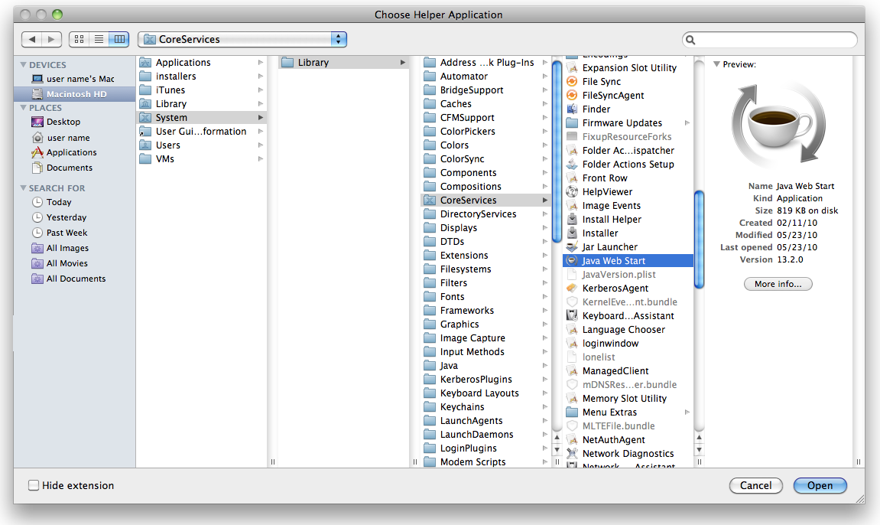Select the Java Web Start application row
The image size is (880, 525).
628,260
